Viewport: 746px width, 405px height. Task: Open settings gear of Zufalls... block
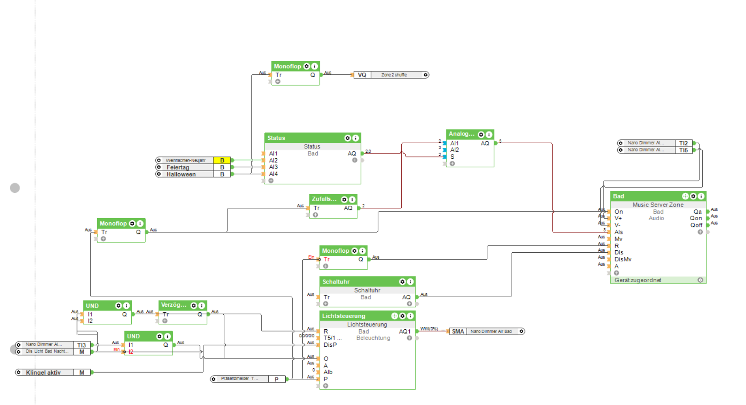[x=344, y=199]
